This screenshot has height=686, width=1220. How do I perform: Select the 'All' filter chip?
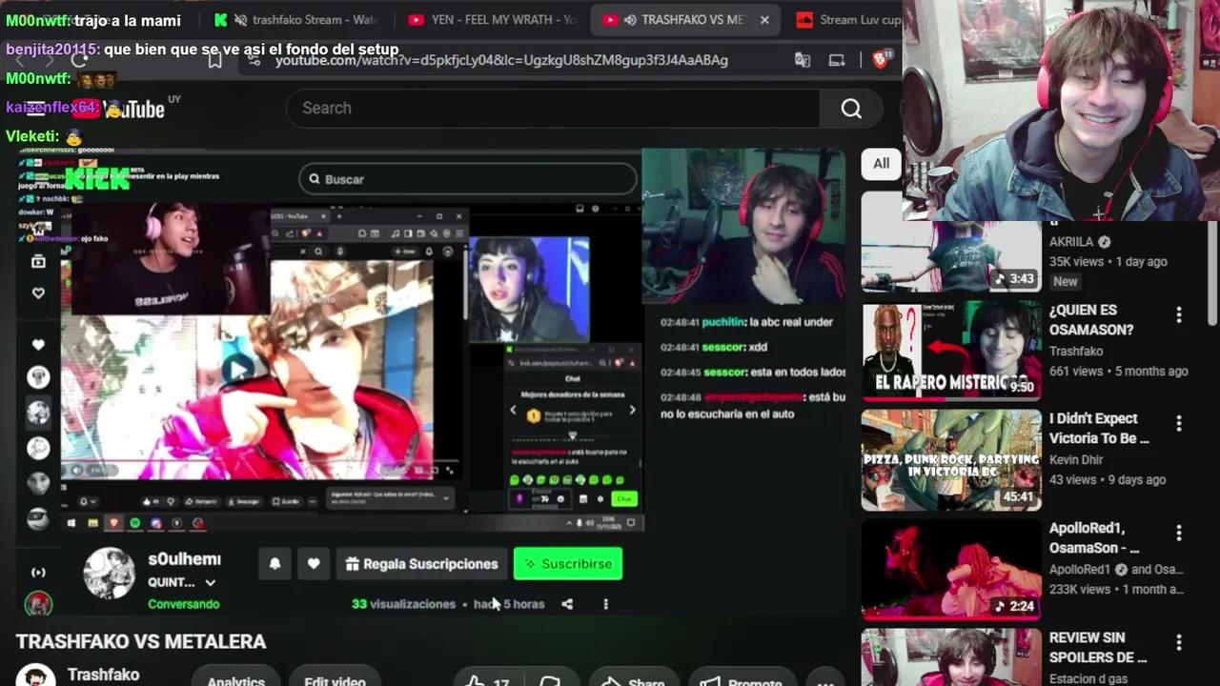(881, 164)
